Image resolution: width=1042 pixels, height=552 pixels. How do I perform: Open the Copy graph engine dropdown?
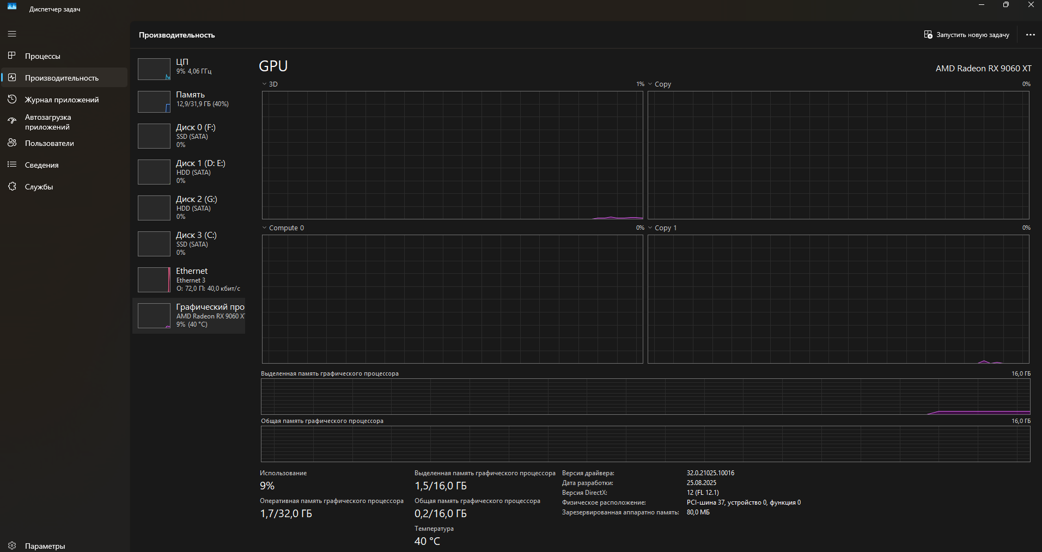click(650, 84)
